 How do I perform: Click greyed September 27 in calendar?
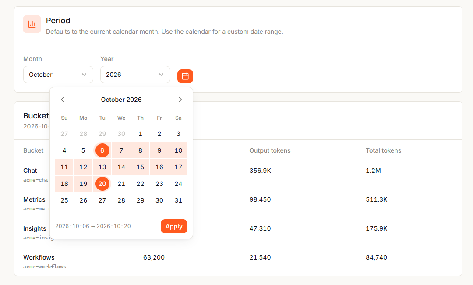point(64,134)
